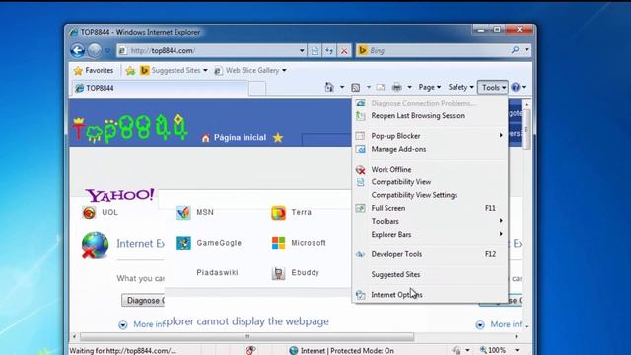The width and height of the screenshot is (631, 355).
Task: Open Suggested Sites in favorites bar
Action: point(174,70)
